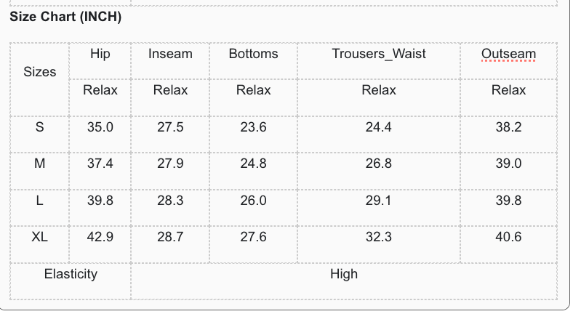The width and height of the screenshot is (573, 314).
Task: Click the underlined Outseam header
Action: pyautogui.click(x=508, y=54)
